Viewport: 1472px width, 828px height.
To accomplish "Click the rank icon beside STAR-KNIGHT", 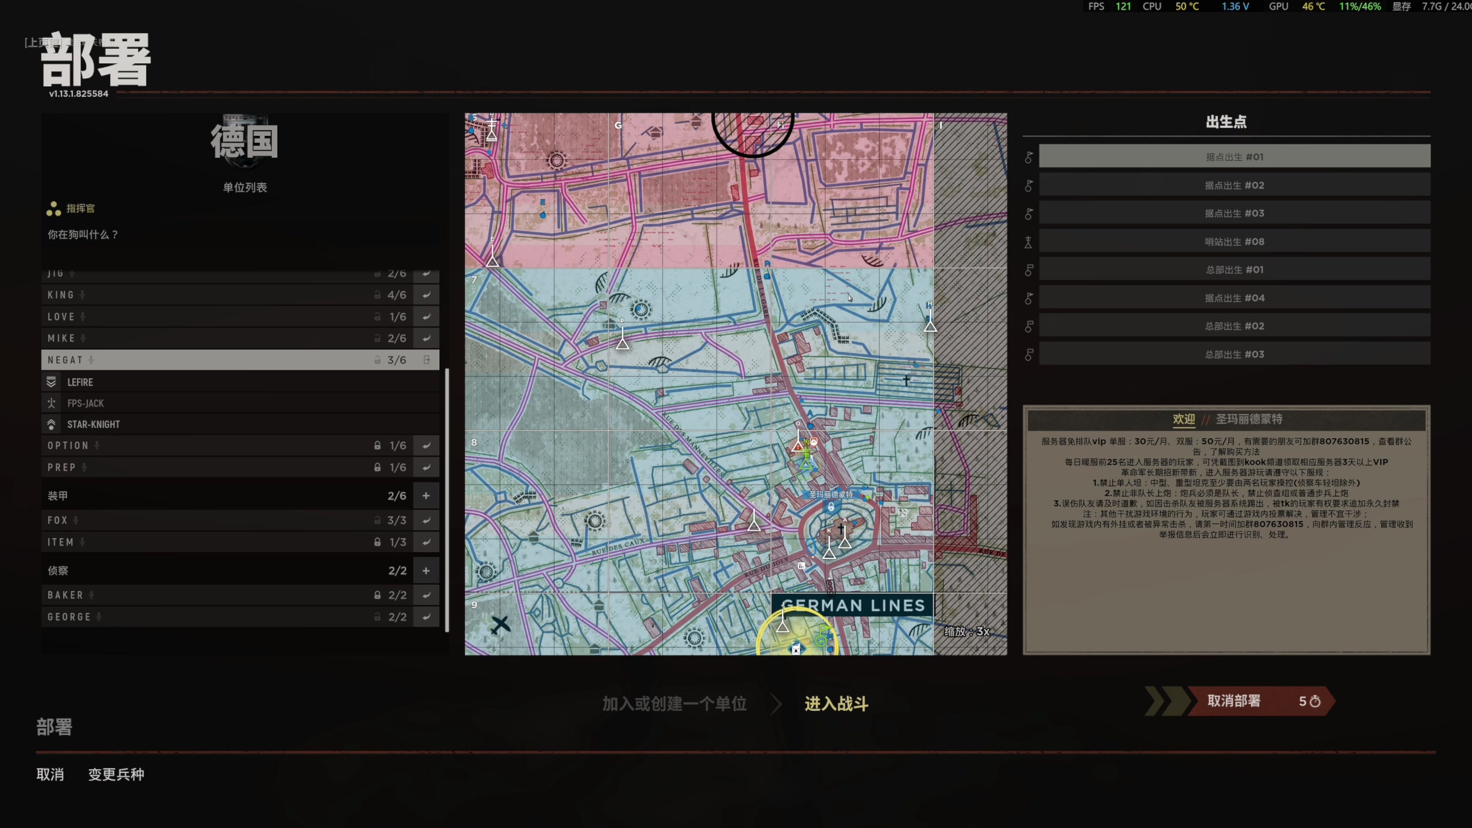I will (51, 424).
